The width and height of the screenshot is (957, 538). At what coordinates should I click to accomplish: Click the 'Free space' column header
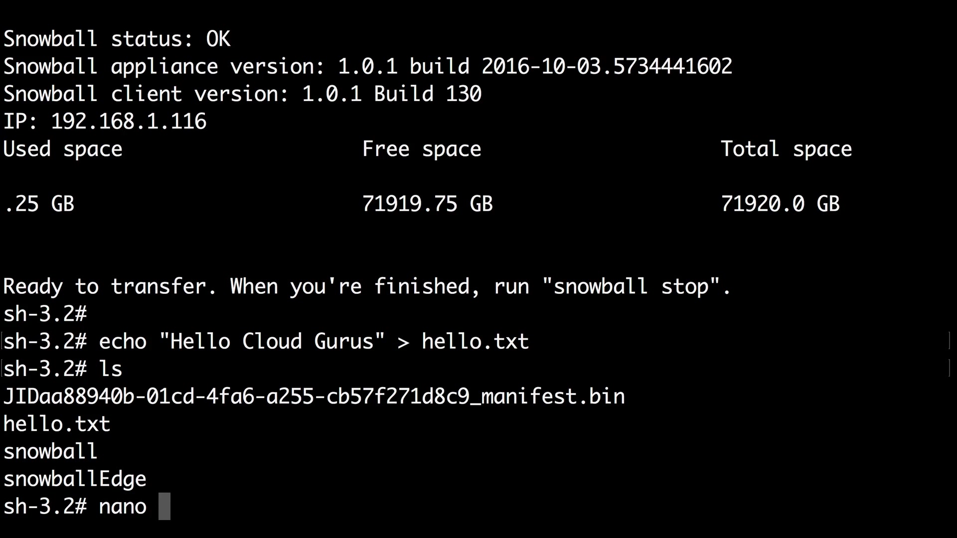coord(422,149)
